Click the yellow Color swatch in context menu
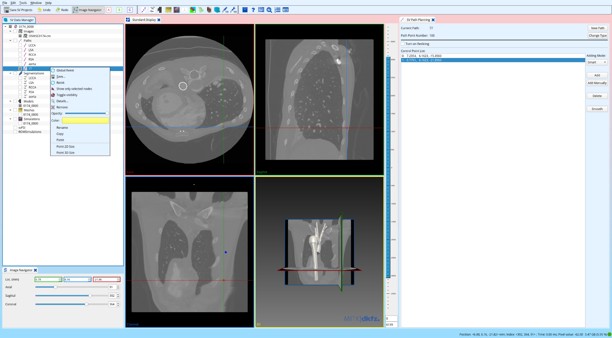 85,120
